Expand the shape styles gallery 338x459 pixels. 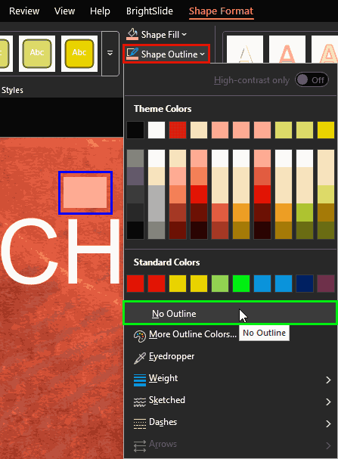(x=110, y=54)
